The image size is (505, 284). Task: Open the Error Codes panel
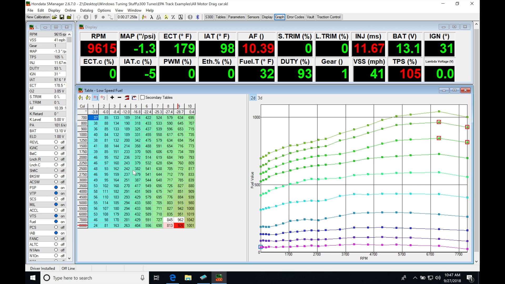[x=295, y=17]
